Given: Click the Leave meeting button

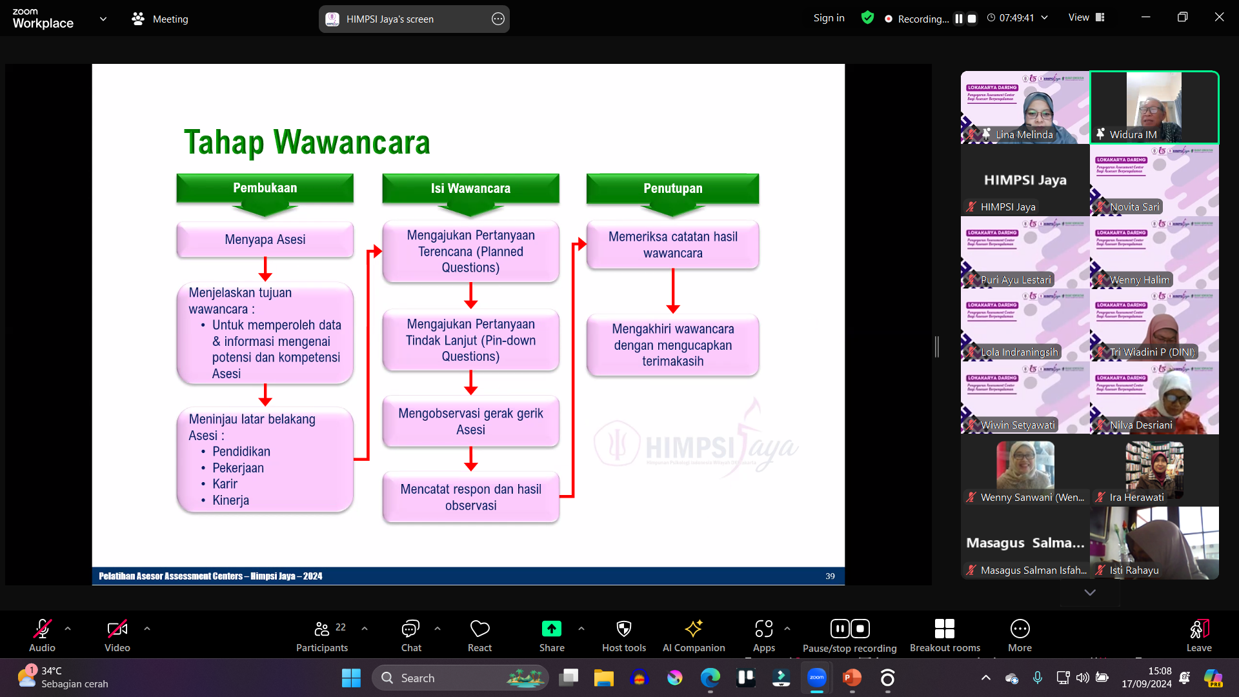Looking at the screenshot, I should (1198, 629).
